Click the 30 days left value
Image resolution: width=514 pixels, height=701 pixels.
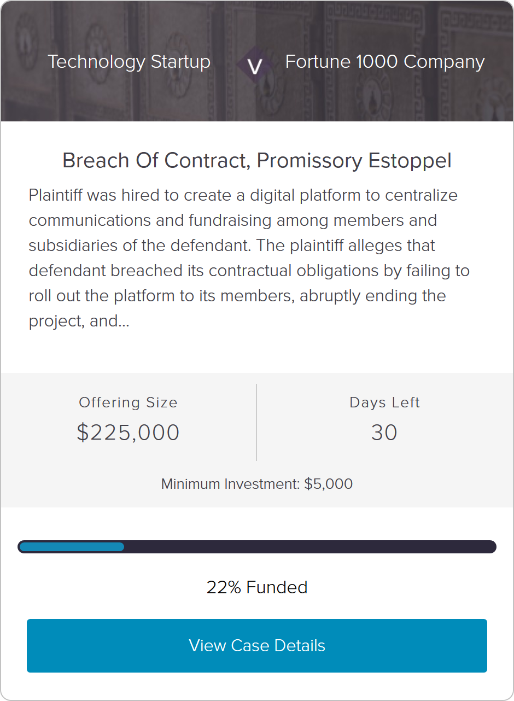384,433
